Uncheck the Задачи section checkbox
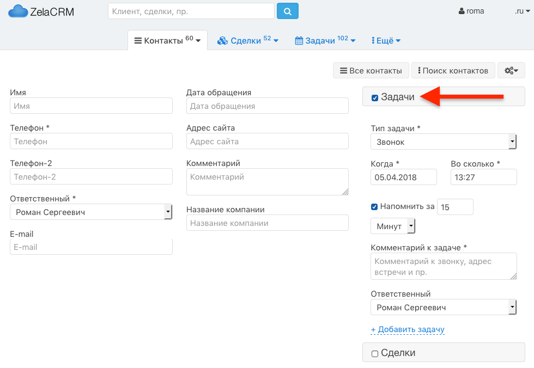Viewport: 534px width, 368px height. pos(375,98)
